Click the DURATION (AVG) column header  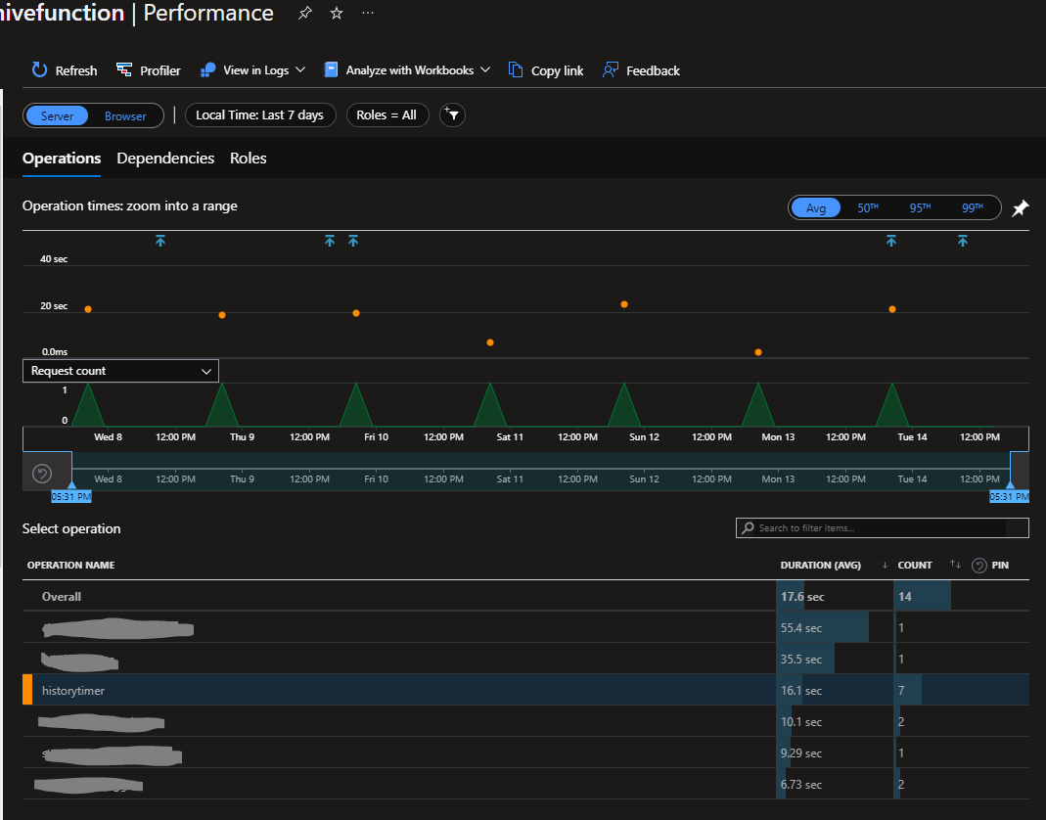pos(821,566)
